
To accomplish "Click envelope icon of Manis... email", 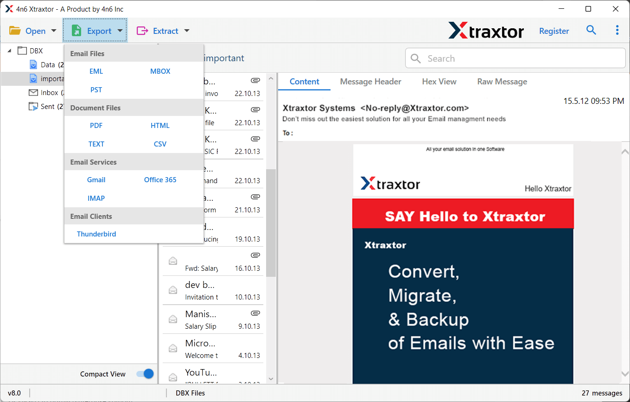I will (x=173, y=319).
